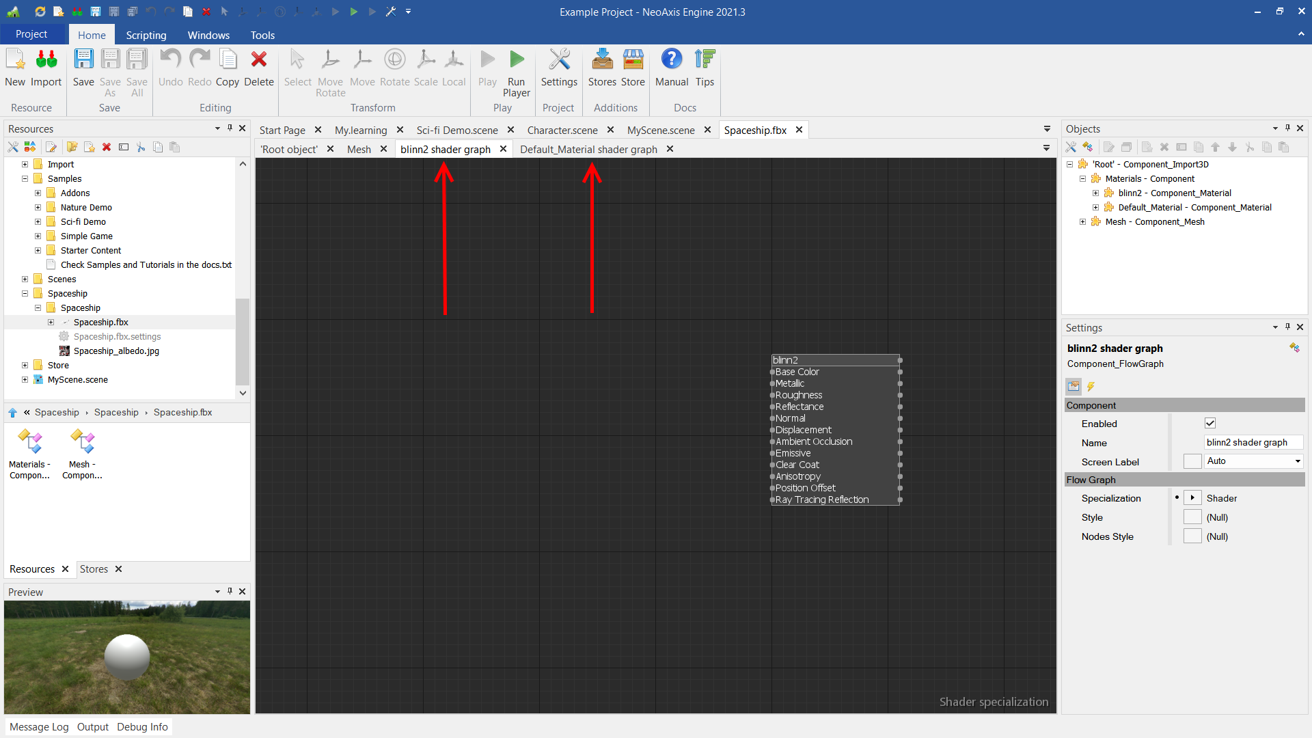Click the Style null checkbox box
This screenshot has height=738, width=1312.
click(x=1192, y=517)
